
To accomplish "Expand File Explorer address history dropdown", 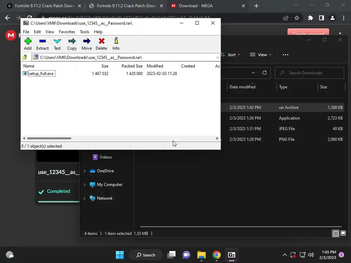I will [253, 73].
